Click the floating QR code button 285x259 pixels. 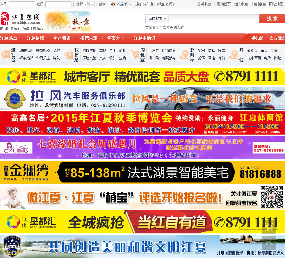269,227
